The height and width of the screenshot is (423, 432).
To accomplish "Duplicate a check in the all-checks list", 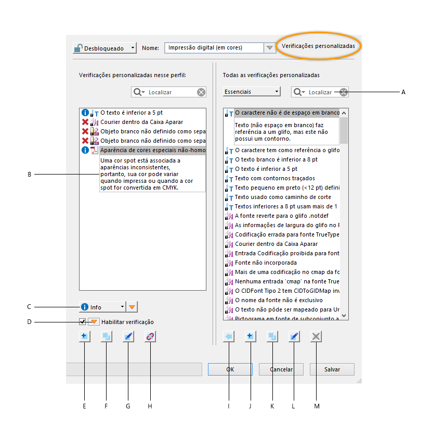I will point(272,337).
